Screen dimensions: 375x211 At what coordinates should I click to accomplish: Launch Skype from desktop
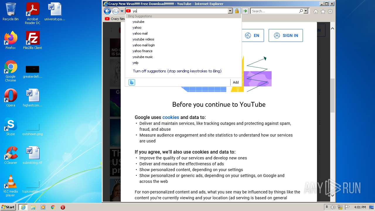click(11, 127)
